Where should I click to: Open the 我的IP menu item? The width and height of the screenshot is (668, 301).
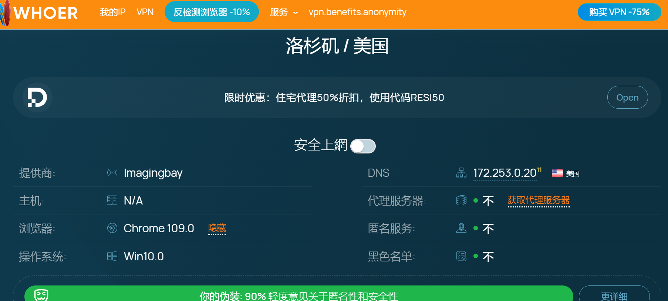tap(112, 12)
